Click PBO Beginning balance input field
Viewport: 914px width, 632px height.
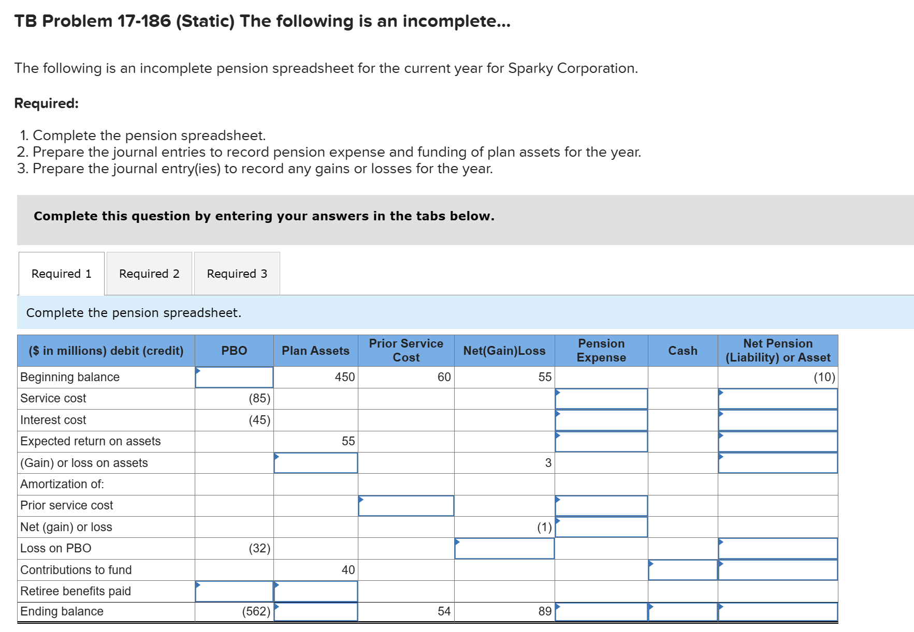pyautogui.click(x=234, y=377)
